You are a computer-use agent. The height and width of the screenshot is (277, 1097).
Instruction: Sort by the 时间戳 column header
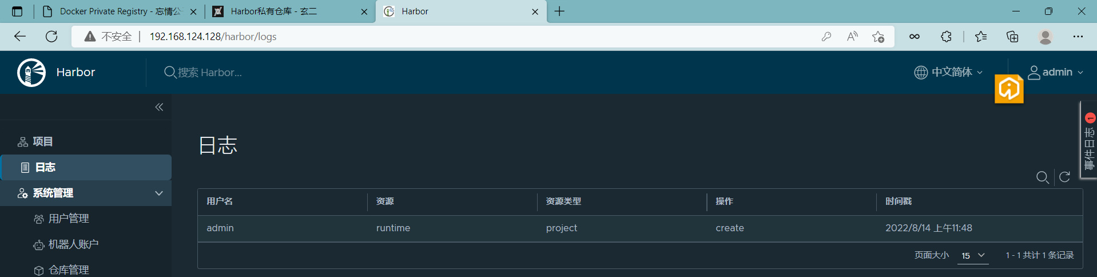[899, 201]
